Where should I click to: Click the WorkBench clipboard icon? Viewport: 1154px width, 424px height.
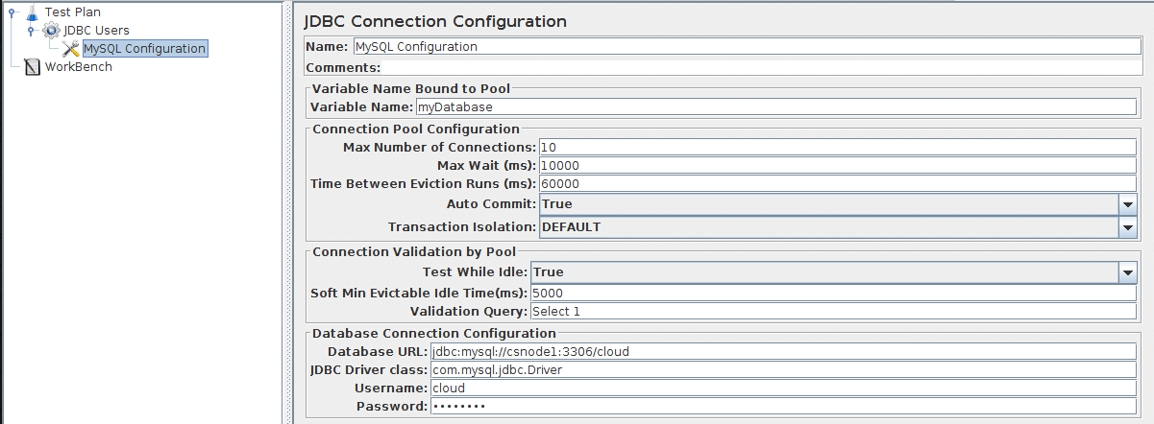pyautogui.click(x=32, y=67)
